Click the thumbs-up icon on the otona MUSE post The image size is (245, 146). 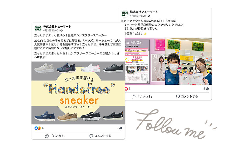click(x=133, y=97)
